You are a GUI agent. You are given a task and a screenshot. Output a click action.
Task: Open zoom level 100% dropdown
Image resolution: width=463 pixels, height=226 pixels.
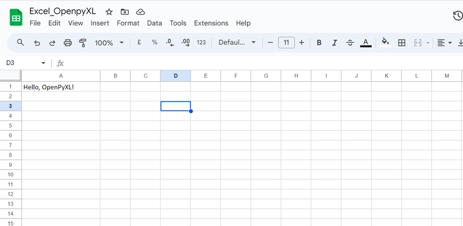click(x=109, y=43)
